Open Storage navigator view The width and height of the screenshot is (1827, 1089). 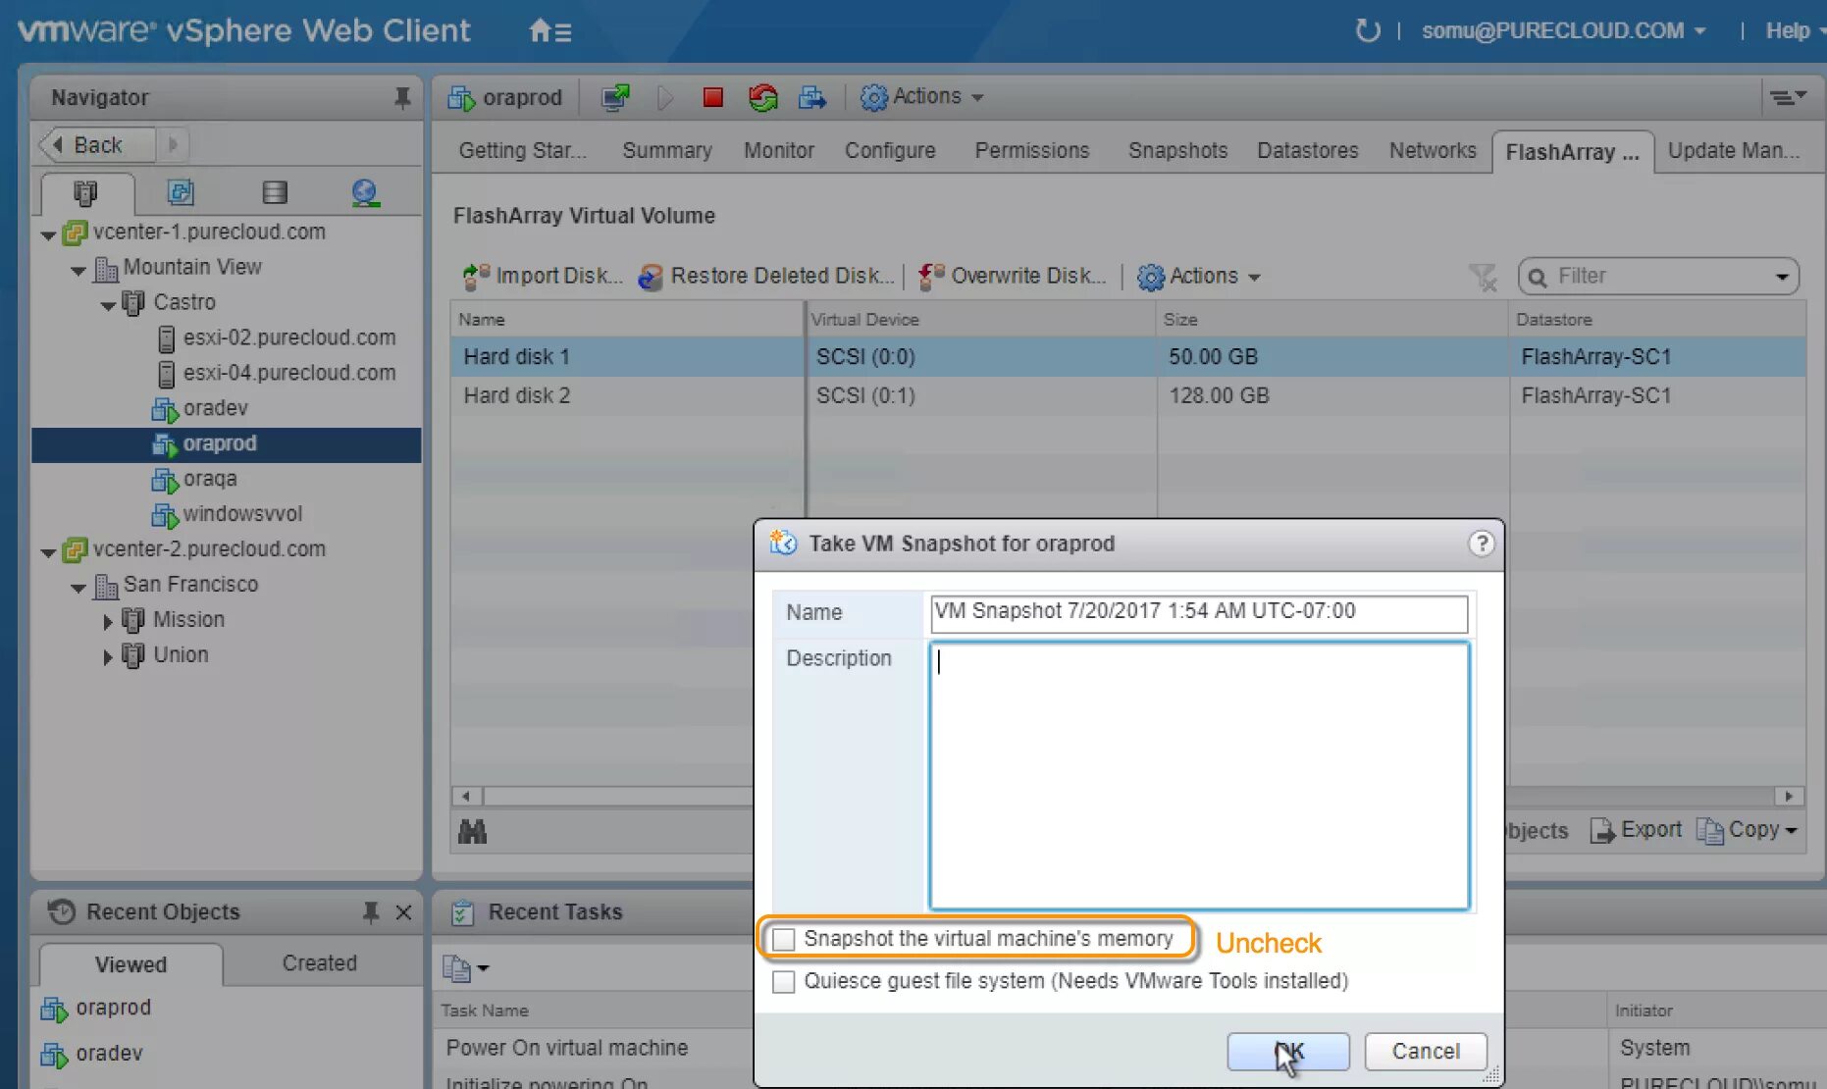coord(275,192)
